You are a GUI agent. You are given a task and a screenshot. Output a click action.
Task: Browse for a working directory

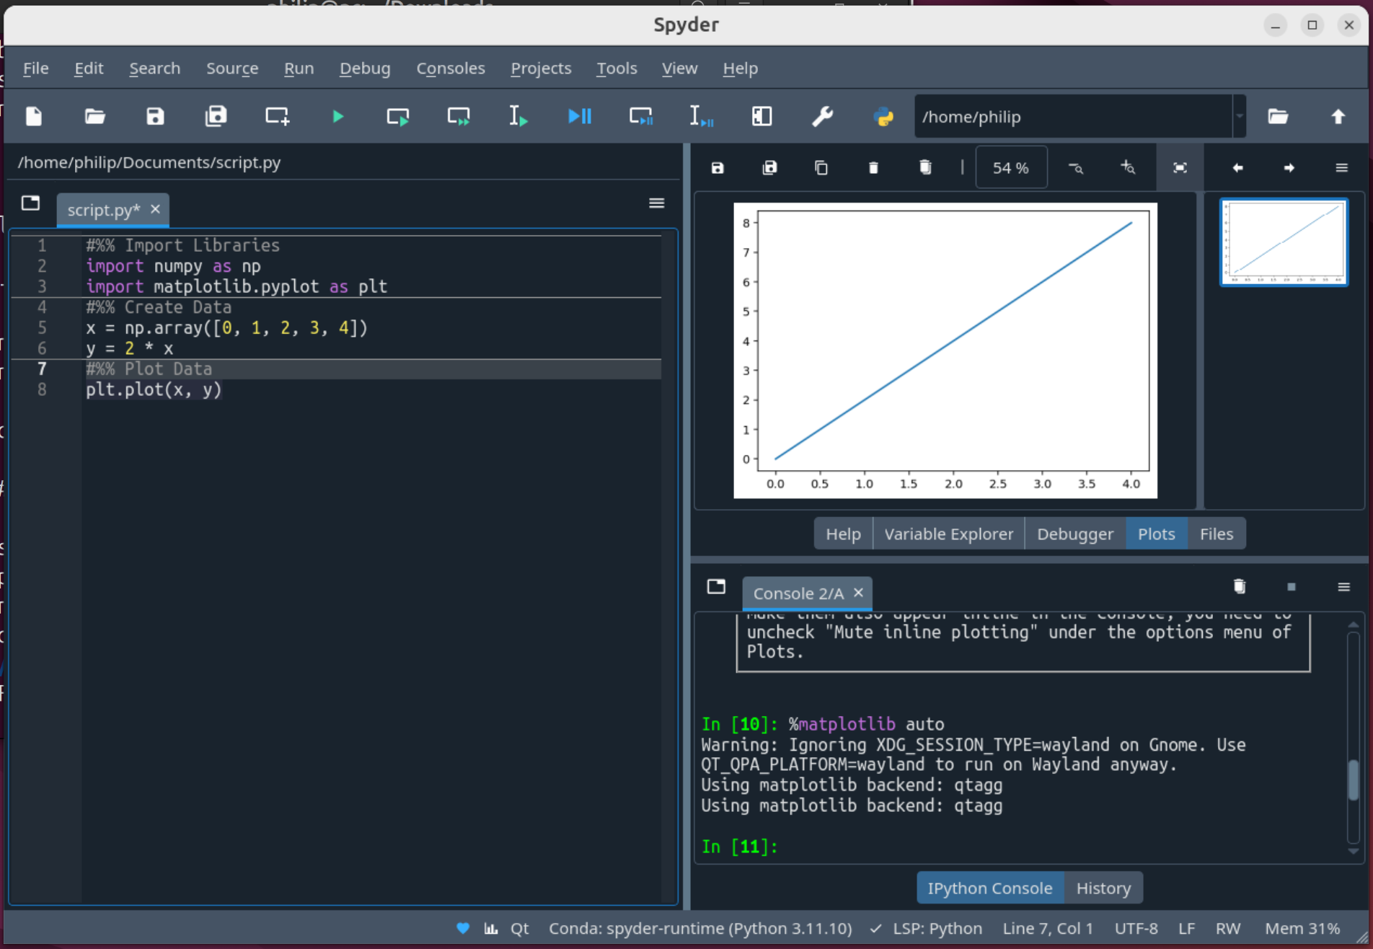[1278, 116]
